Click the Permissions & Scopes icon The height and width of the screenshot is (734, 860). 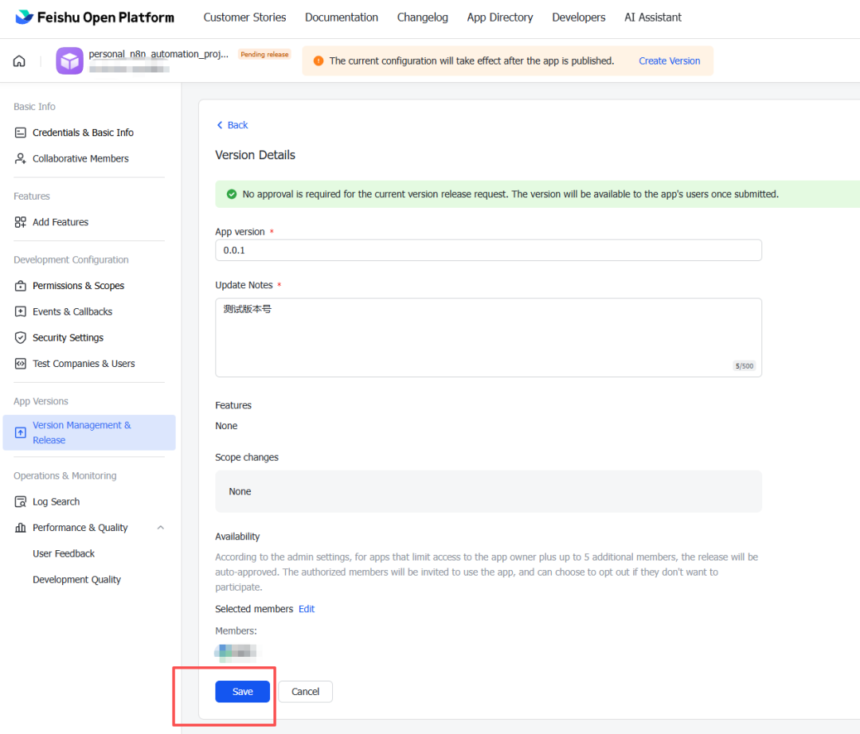[x=21, y=286]
